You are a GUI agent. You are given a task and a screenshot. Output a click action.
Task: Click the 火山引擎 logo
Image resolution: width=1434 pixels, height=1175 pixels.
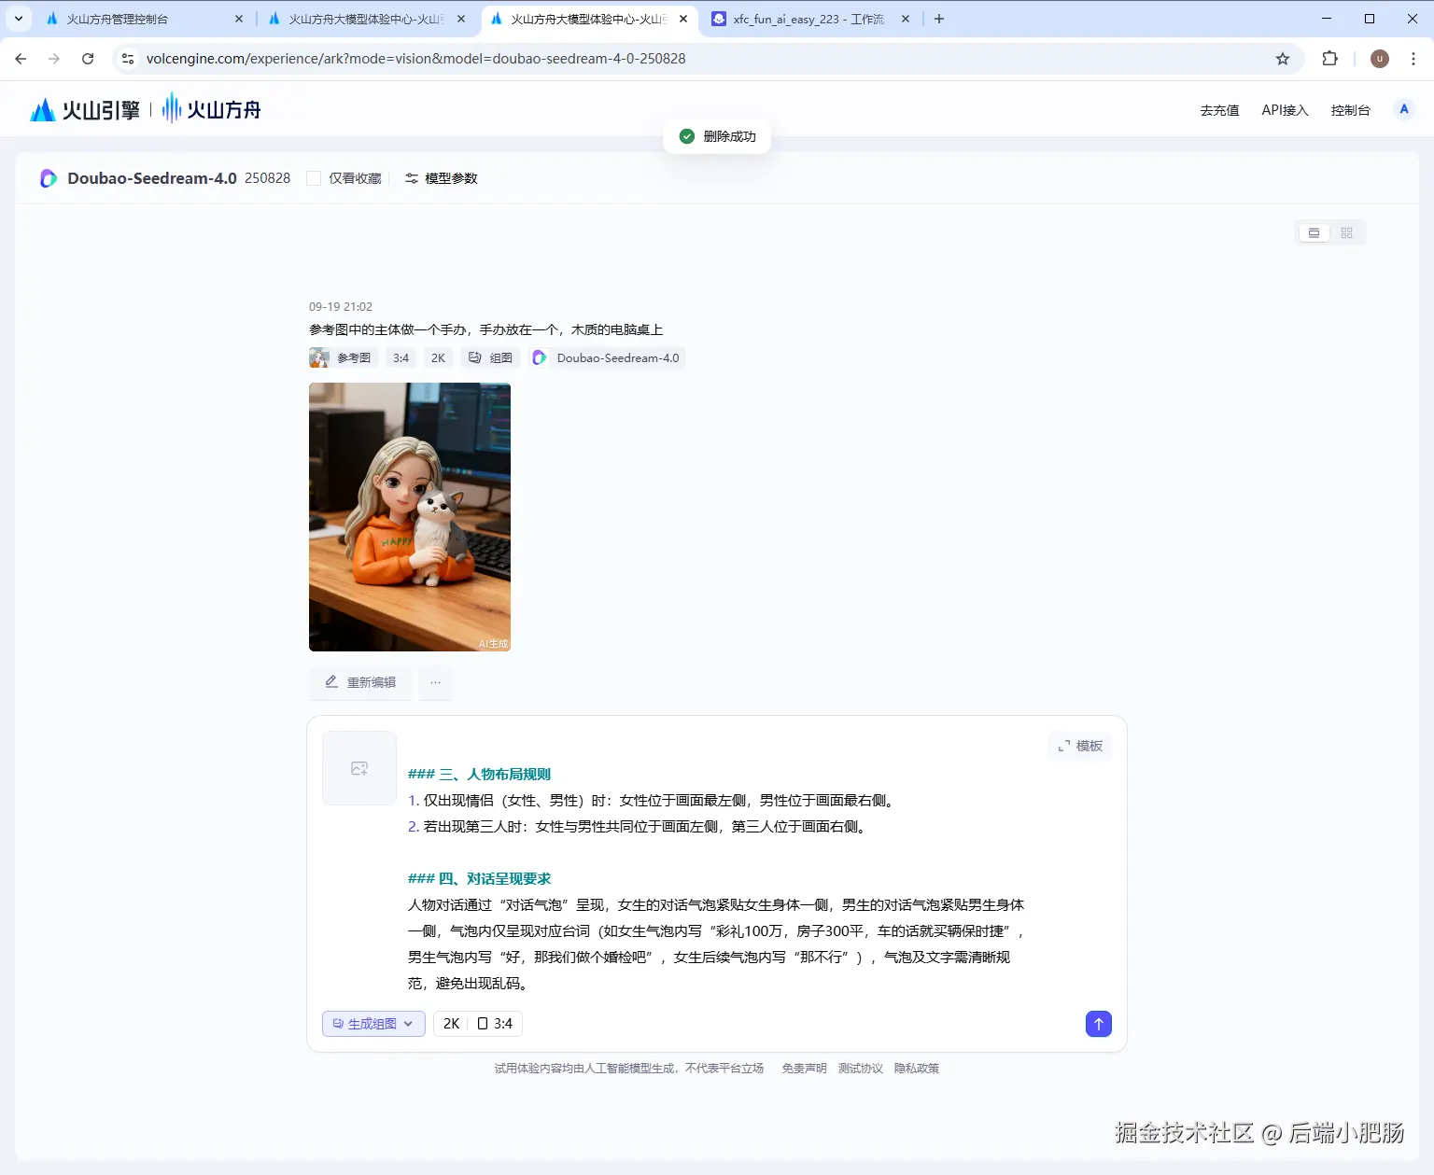[85, 110]
